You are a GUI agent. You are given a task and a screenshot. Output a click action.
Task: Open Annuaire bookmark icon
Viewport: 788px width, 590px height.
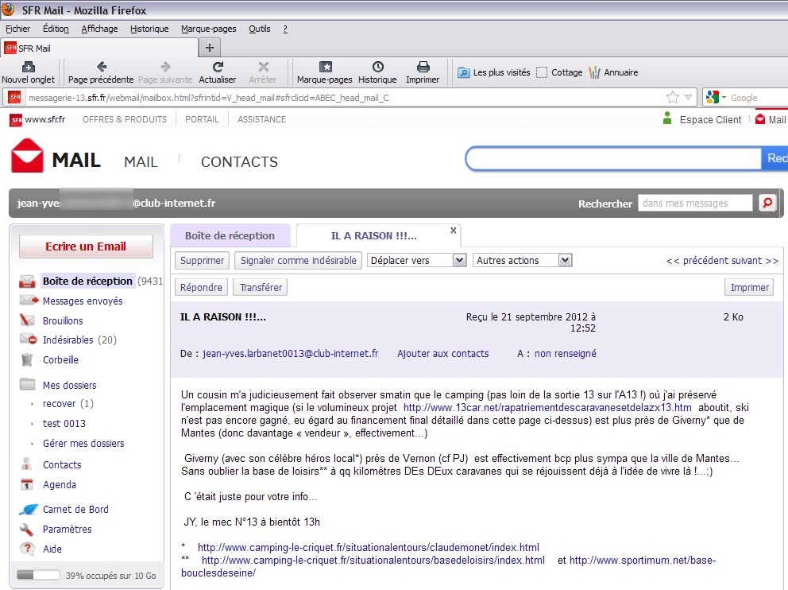coord(594,72)
